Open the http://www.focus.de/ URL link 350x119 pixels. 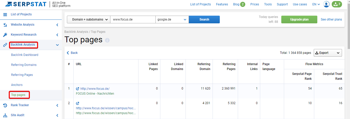pos(95,89)
